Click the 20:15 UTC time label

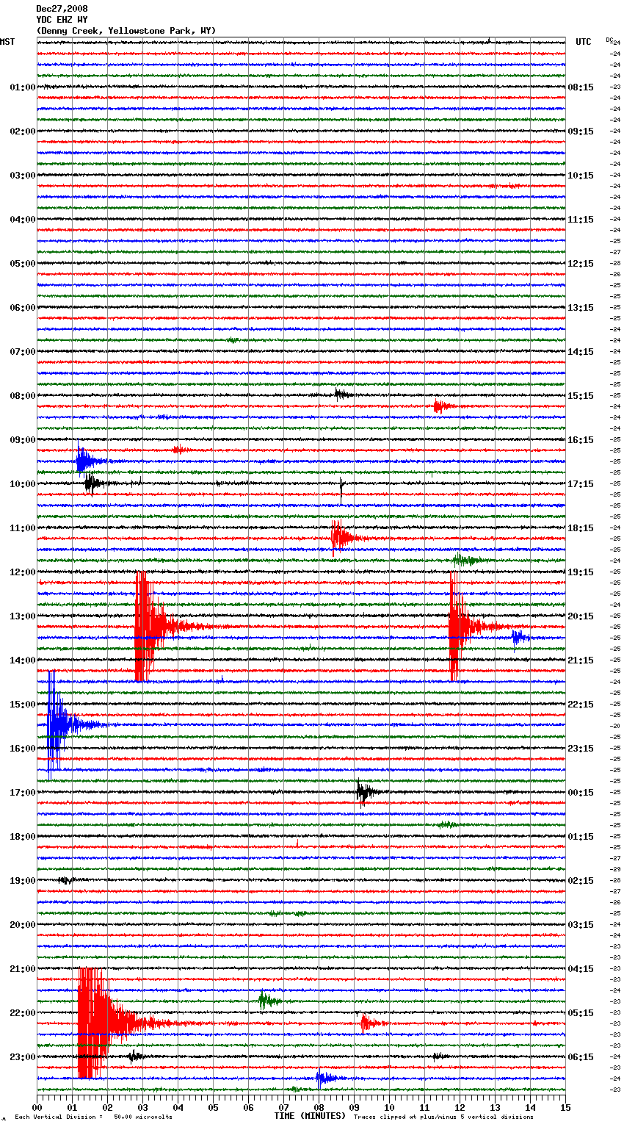click(x=581, y=616)
